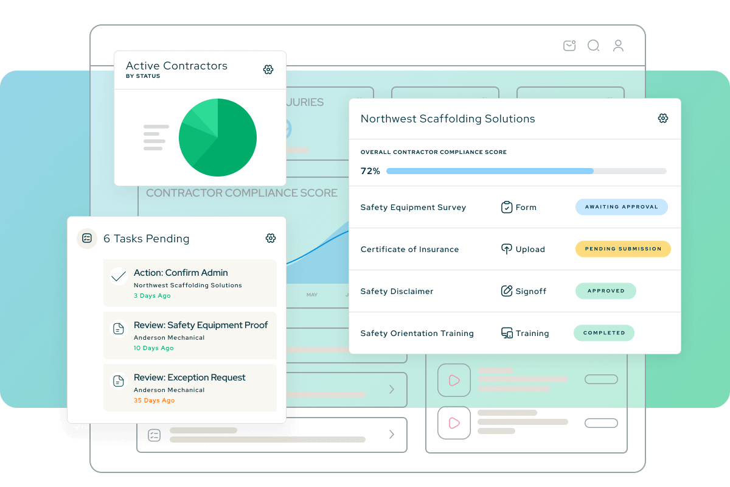
Task: Expand the bottom task list row chevron
Action: [393, 435]
